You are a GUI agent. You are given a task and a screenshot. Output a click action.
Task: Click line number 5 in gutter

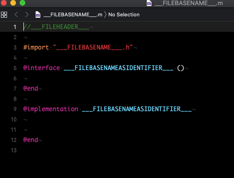(x=15, y=68)
